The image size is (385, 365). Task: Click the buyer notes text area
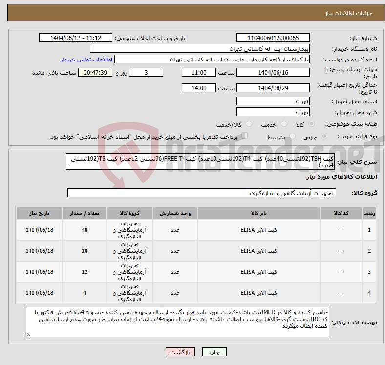177,322
